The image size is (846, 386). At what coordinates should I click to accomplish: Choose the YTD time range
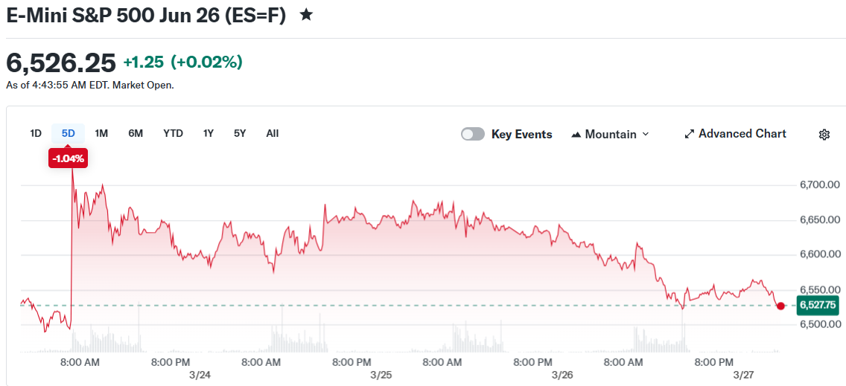tap(173, 134)
